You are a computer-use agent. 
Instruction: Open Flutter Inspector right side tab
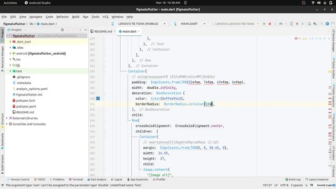click(x=334, y=96)
